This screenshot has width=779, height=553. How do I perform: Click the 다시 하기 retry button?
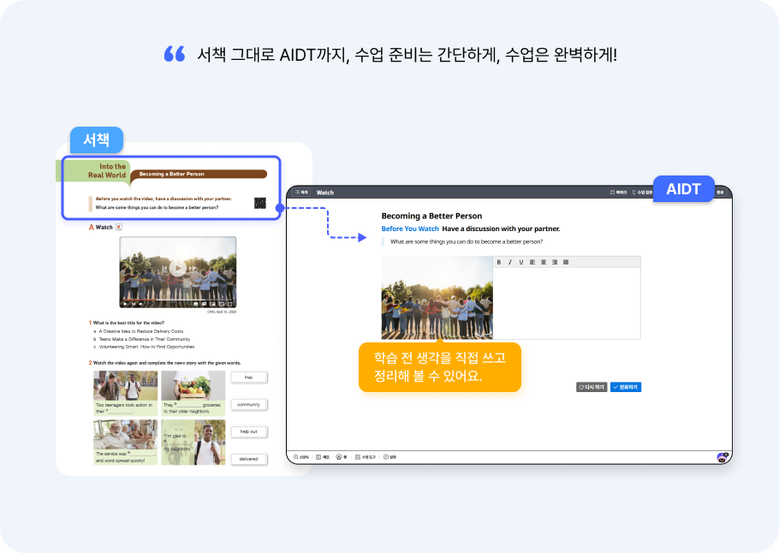coord(592,387)
